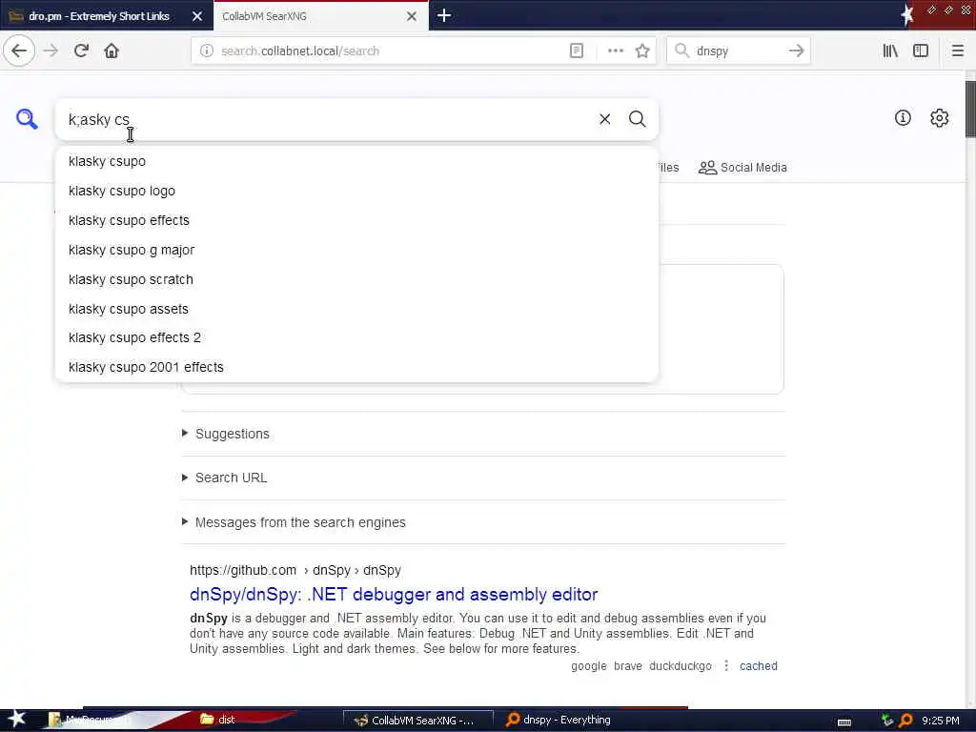Reload the current page
The width and height of the screenshot is (976, 732).
point(82,51)
